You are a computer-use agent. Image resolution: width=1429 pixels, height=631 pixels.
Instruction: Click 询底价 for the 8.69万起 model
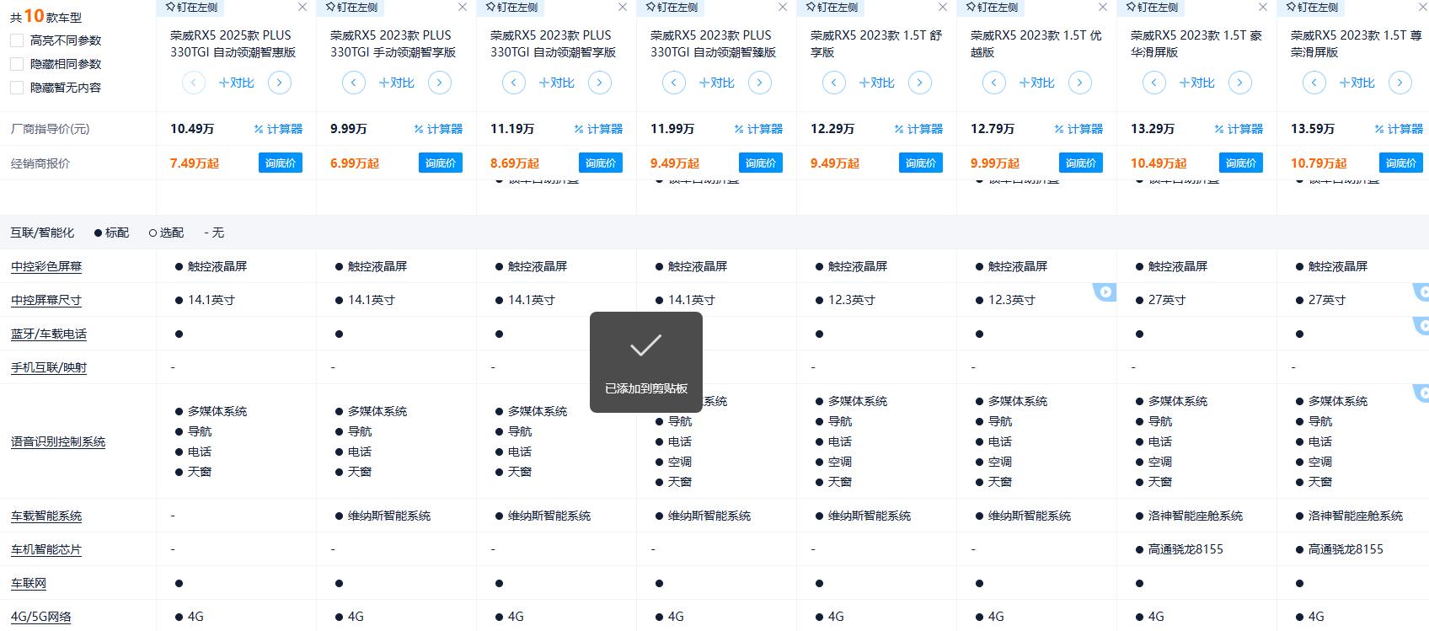point(601,163)
